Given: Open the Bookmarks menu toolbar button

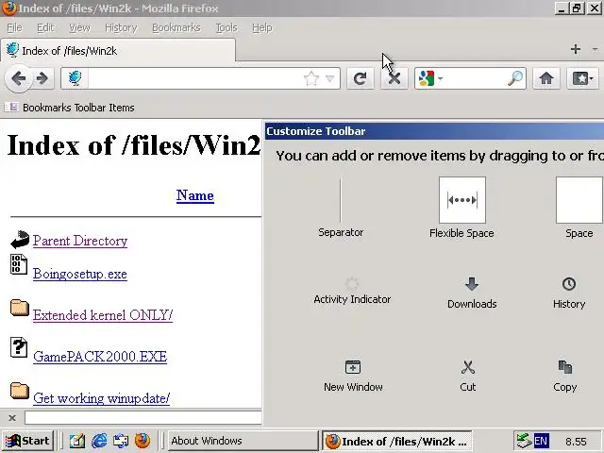Looking at the screenshot, I should tap(582, 78).
